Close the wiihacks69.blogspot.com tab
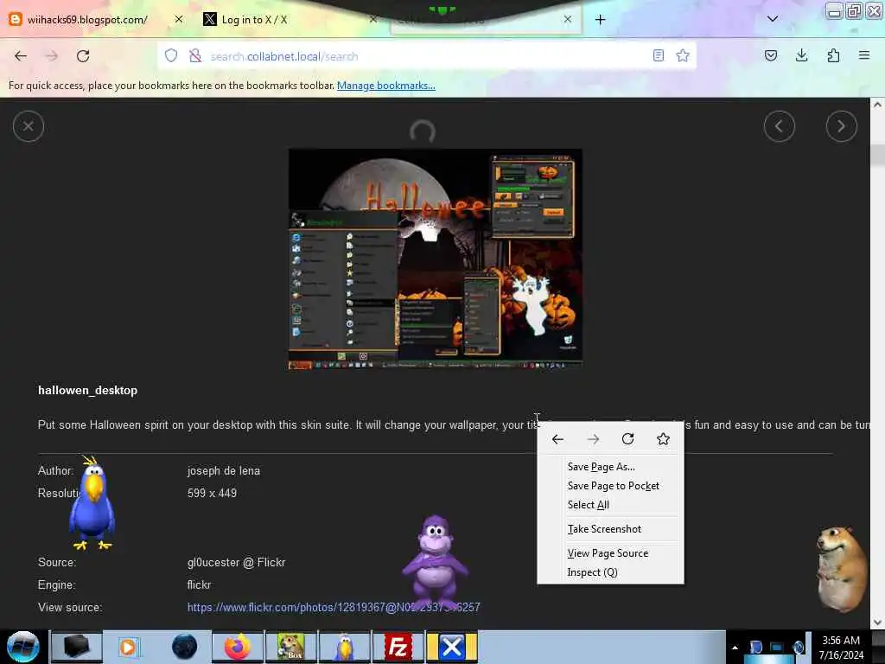The height and width of the screenshot is (664, 885). click(x=178, y=19)
